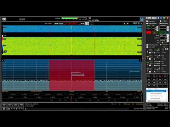Enable the LP 50MHz checkbox
Screen dimensions: 170x127
tap(160, 21)
